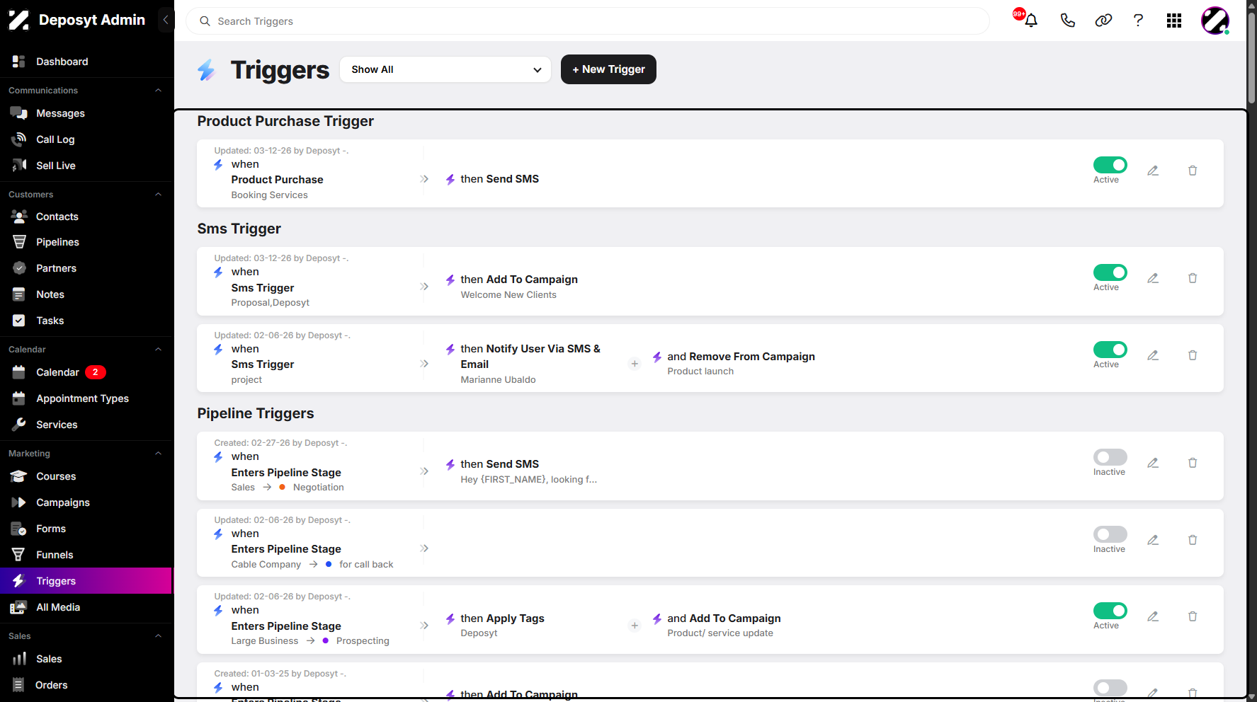Open the help question mark icon
This screenshot has width=1257, height=702.
coord(1138,21)
